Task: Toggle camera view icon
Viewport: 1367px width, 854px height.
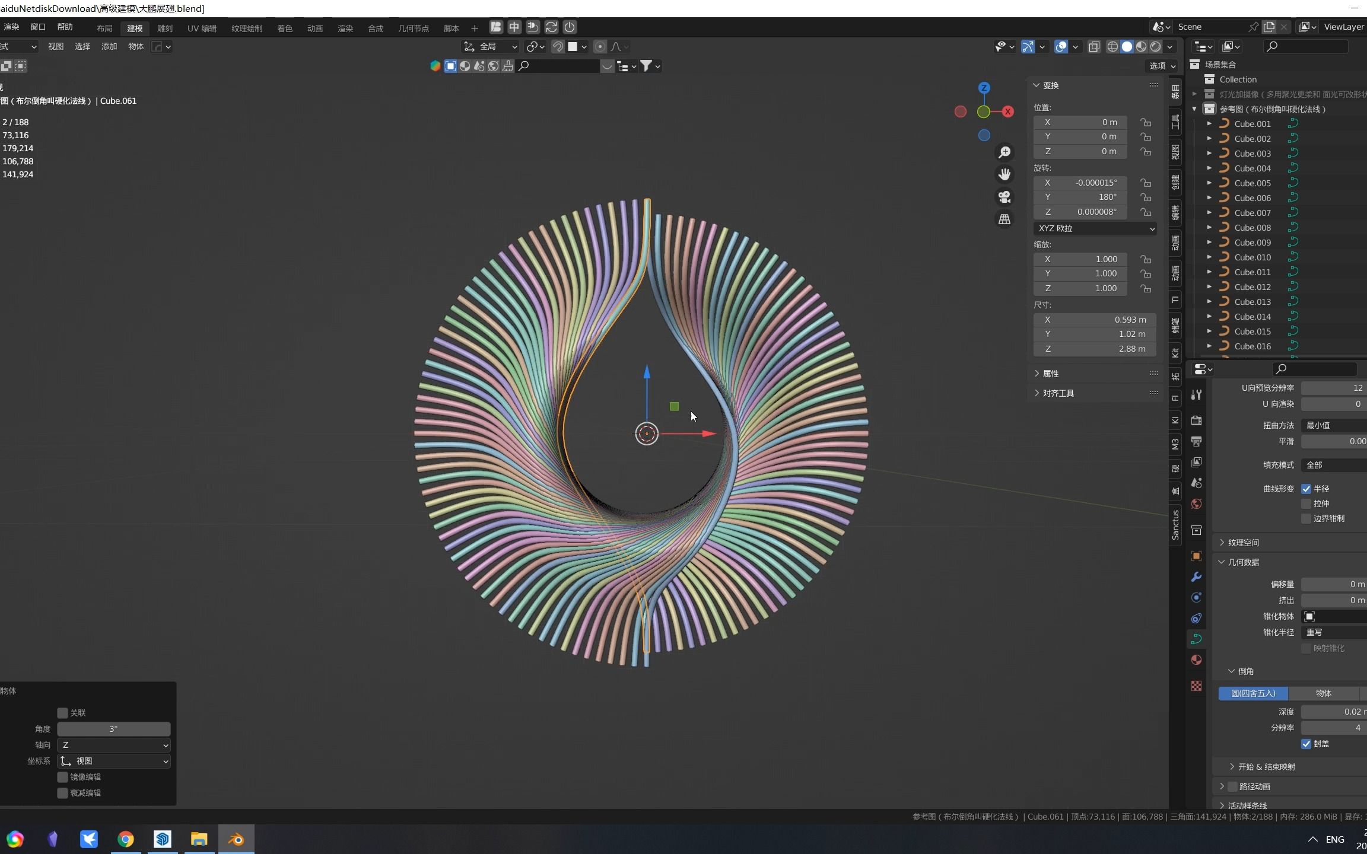Action: [1004, 197]
